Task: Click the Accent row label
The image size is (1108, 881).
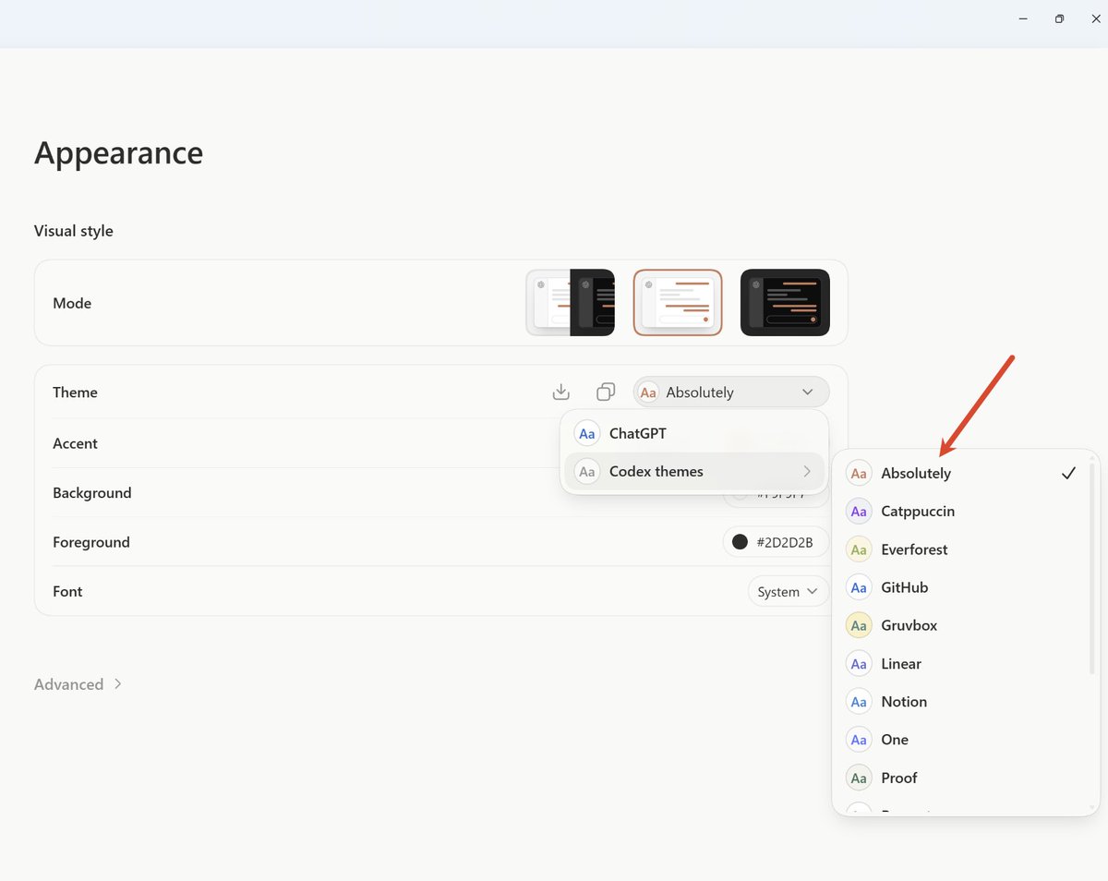Action: click(x=75, y=443)
